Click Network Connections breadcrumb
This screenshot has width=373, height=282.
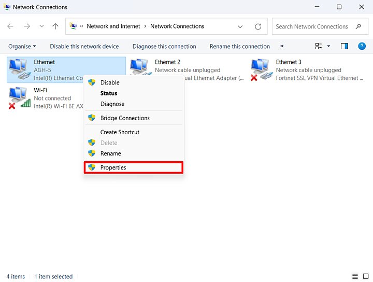[177, 26]
